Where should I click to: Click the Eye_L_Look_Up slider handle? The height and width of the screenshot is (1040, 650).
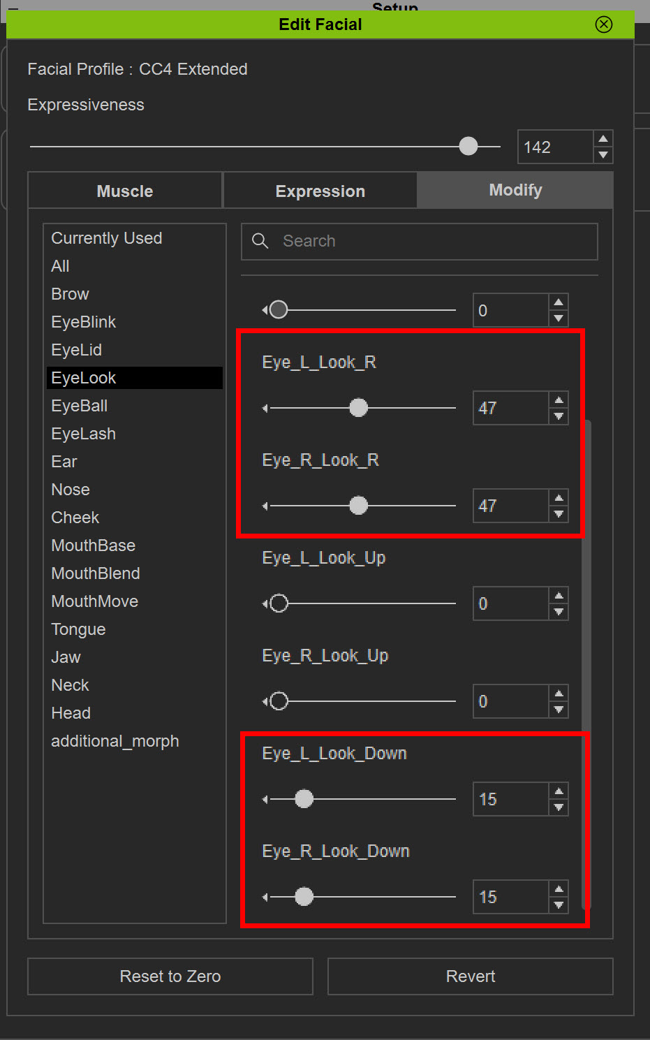click(x=279, y=603)
